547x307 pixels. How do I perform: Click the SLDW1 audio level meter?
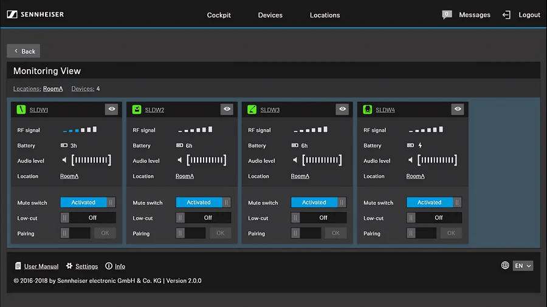pyautogui.click(x=91, y=160)
